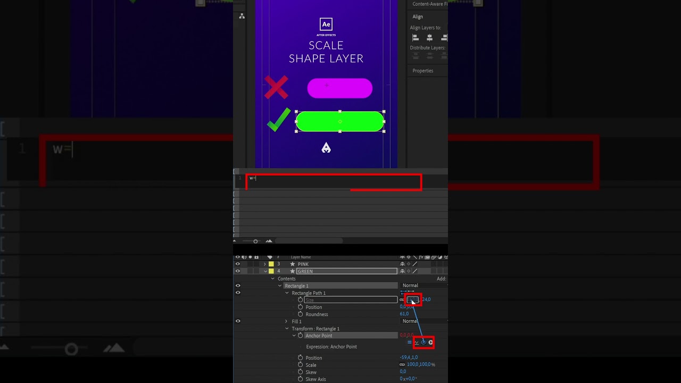Click the Skew Axis stopwatch icon
Screen dimensions: 681x383
[300, 379]
